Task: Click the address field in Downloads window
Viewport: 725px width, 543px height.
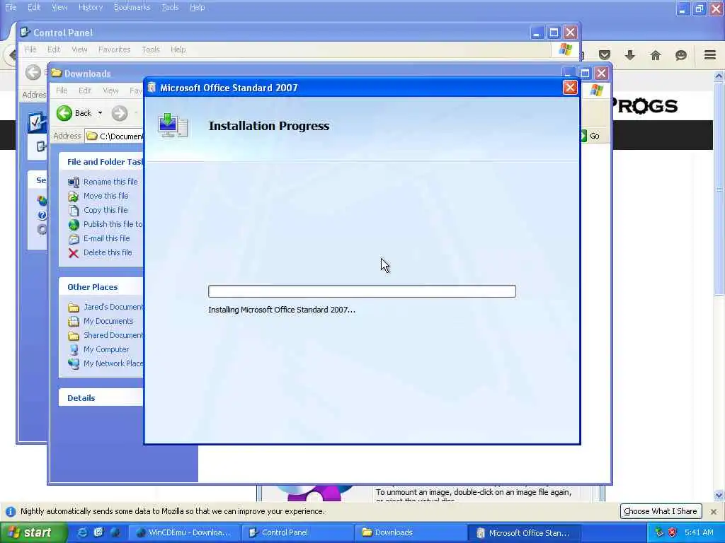Action: [x=114, y=136]
